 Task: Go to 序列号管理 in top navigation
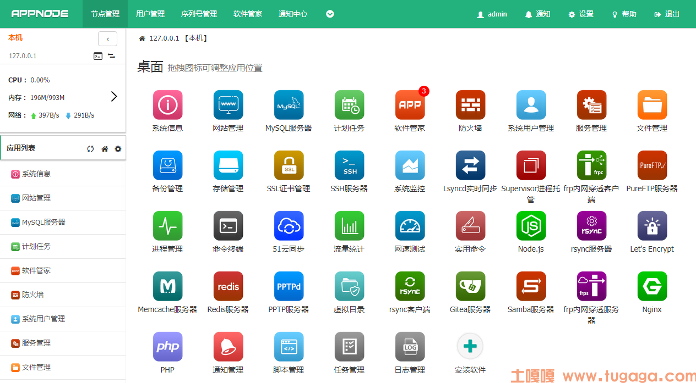click(x=199, y=14)
